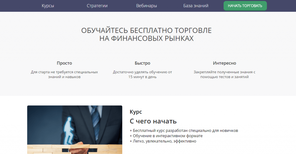Click the headline ОБУЧАЙТЕСЬ БЕСПЛАТНО ТОРГОВЛЕ
The width and height of the screenshot is (296, 154).
(x=146, y=30)
